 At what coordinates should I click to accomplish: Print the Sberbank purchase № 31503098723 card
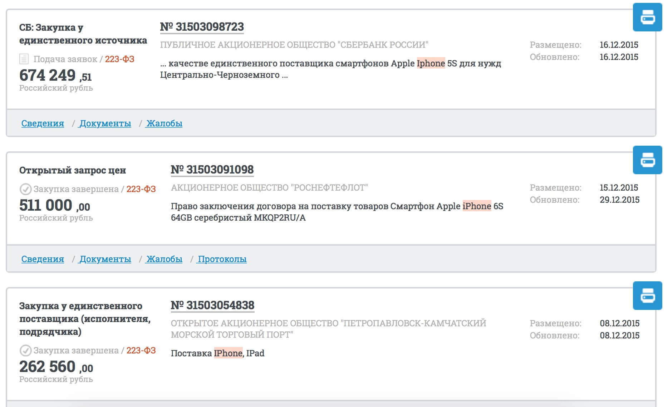point(647,17)
